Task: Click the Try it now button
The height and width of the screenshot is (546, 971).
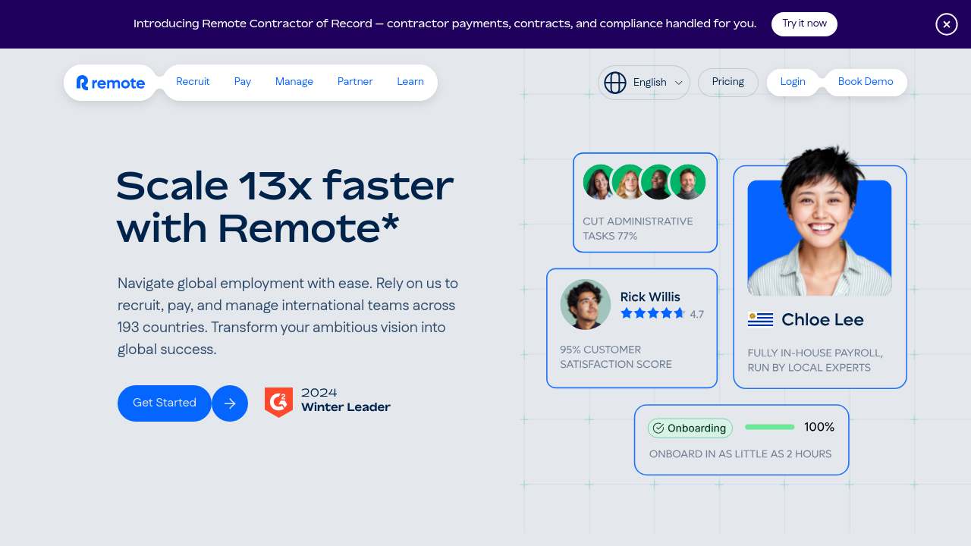Action: (804, 24)
